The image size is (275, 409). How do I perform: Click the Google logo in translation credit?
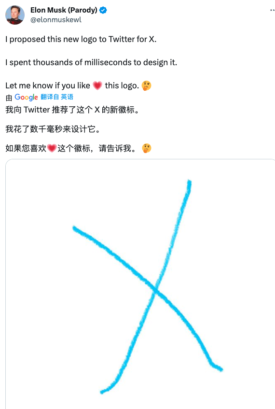26,97
